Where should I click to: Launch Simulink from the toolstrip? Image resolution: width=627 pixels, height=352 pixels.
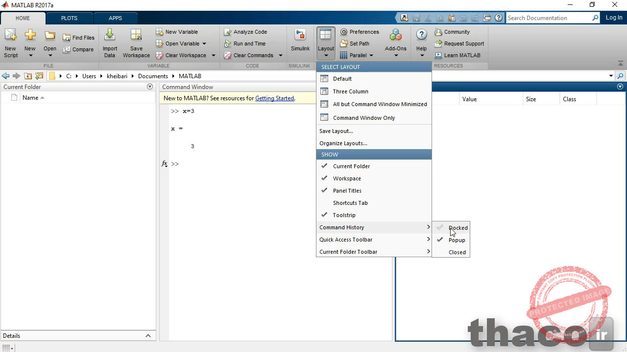tap(300, 43)
